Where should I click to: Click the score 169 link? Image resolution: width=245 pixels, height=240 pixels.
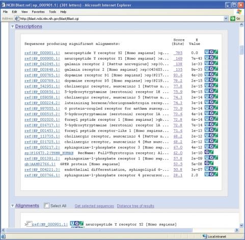coord(178,59)
